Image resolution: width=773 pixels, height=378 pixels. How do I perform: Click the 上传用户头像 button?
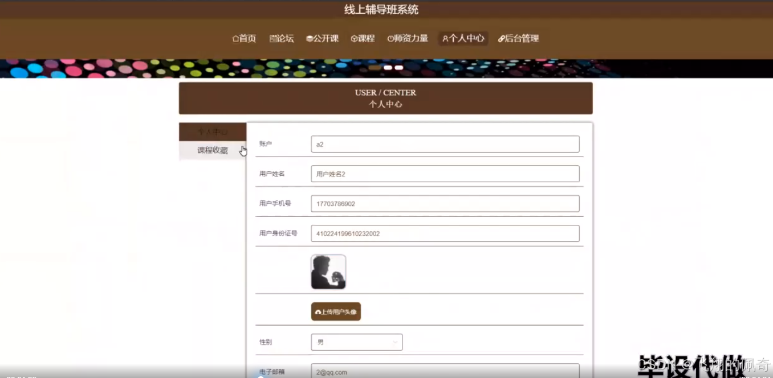point(336,311)
